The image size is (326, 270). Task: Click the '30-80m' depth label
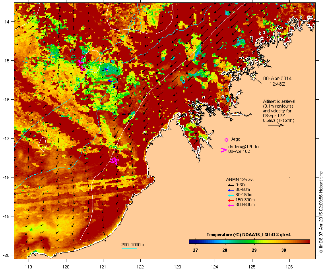click(243, 190)
